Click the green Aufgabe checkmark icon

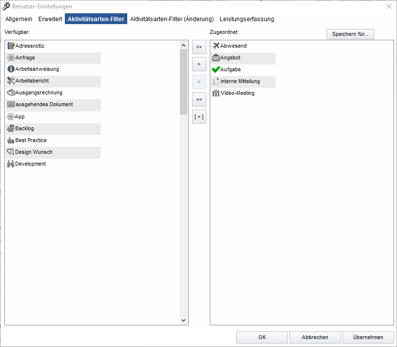click(216, 69)
